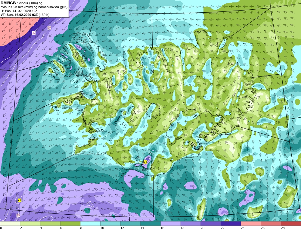
Task: Click the pale legend swatch between 0 and 2
Action: tap(10, 224)
